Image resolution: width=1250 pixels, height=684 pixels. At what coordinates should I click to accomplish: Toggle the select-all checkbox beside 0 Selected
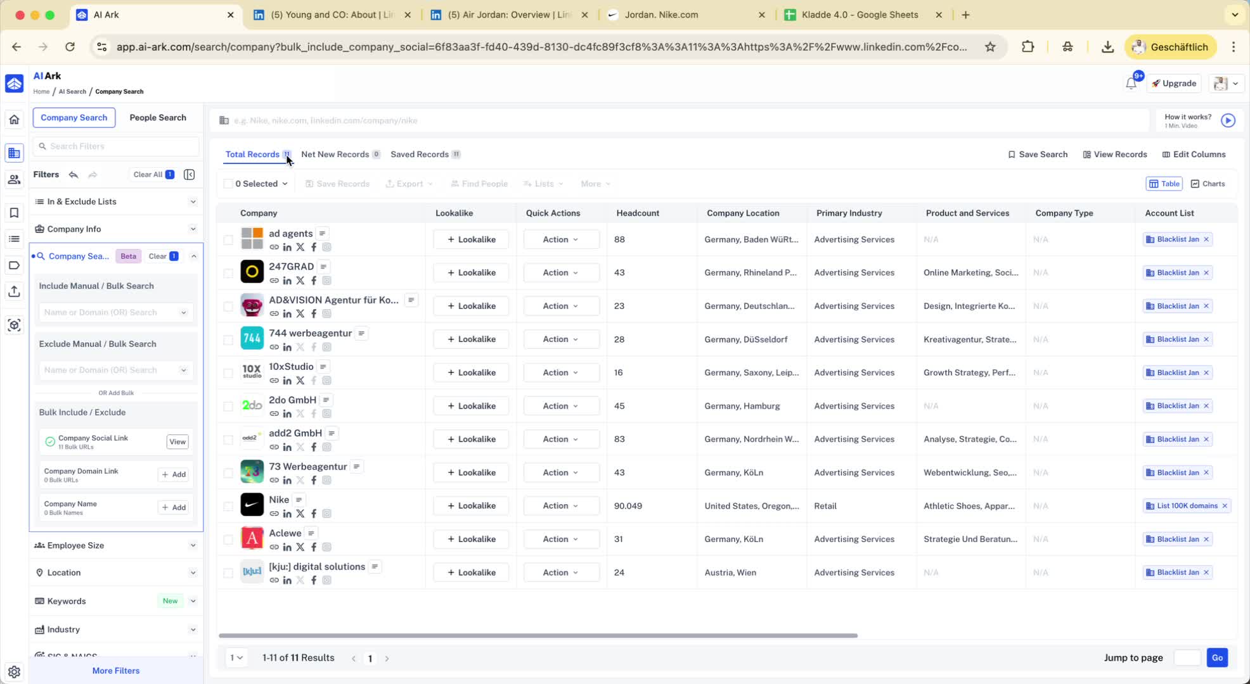point(228,184)
